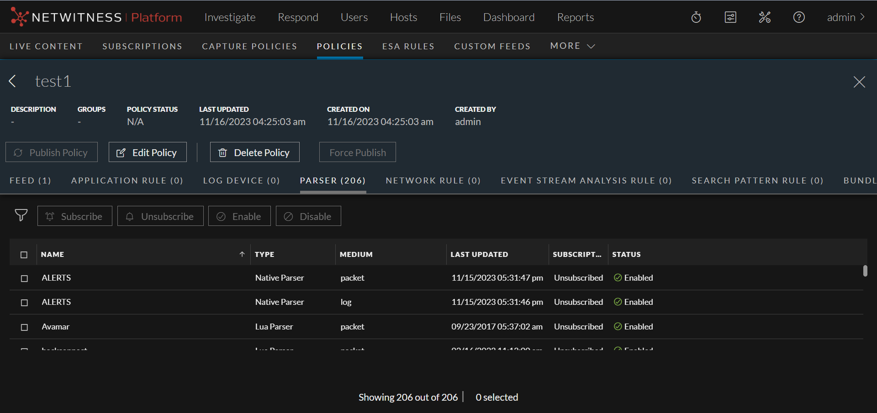The height and width of the screenshot is (413, 877).
Task: Open the jobs stopwatch icon
Action: coord(696,17)
